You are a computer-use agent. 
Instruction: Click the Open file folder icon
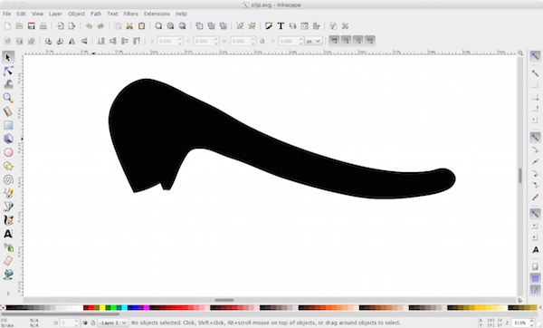(19, 26)
